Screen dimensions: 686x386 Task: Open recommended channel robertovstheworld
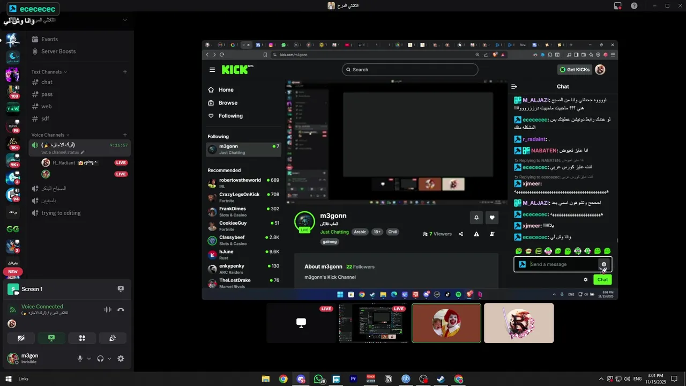coord(244,183)
